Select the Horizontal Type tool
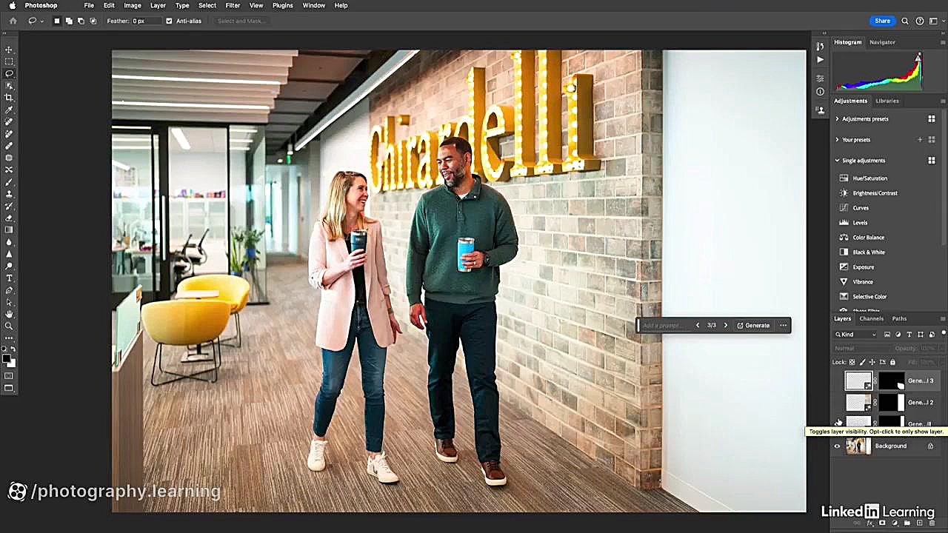948x533 pixels. click(x=9, y=278)
